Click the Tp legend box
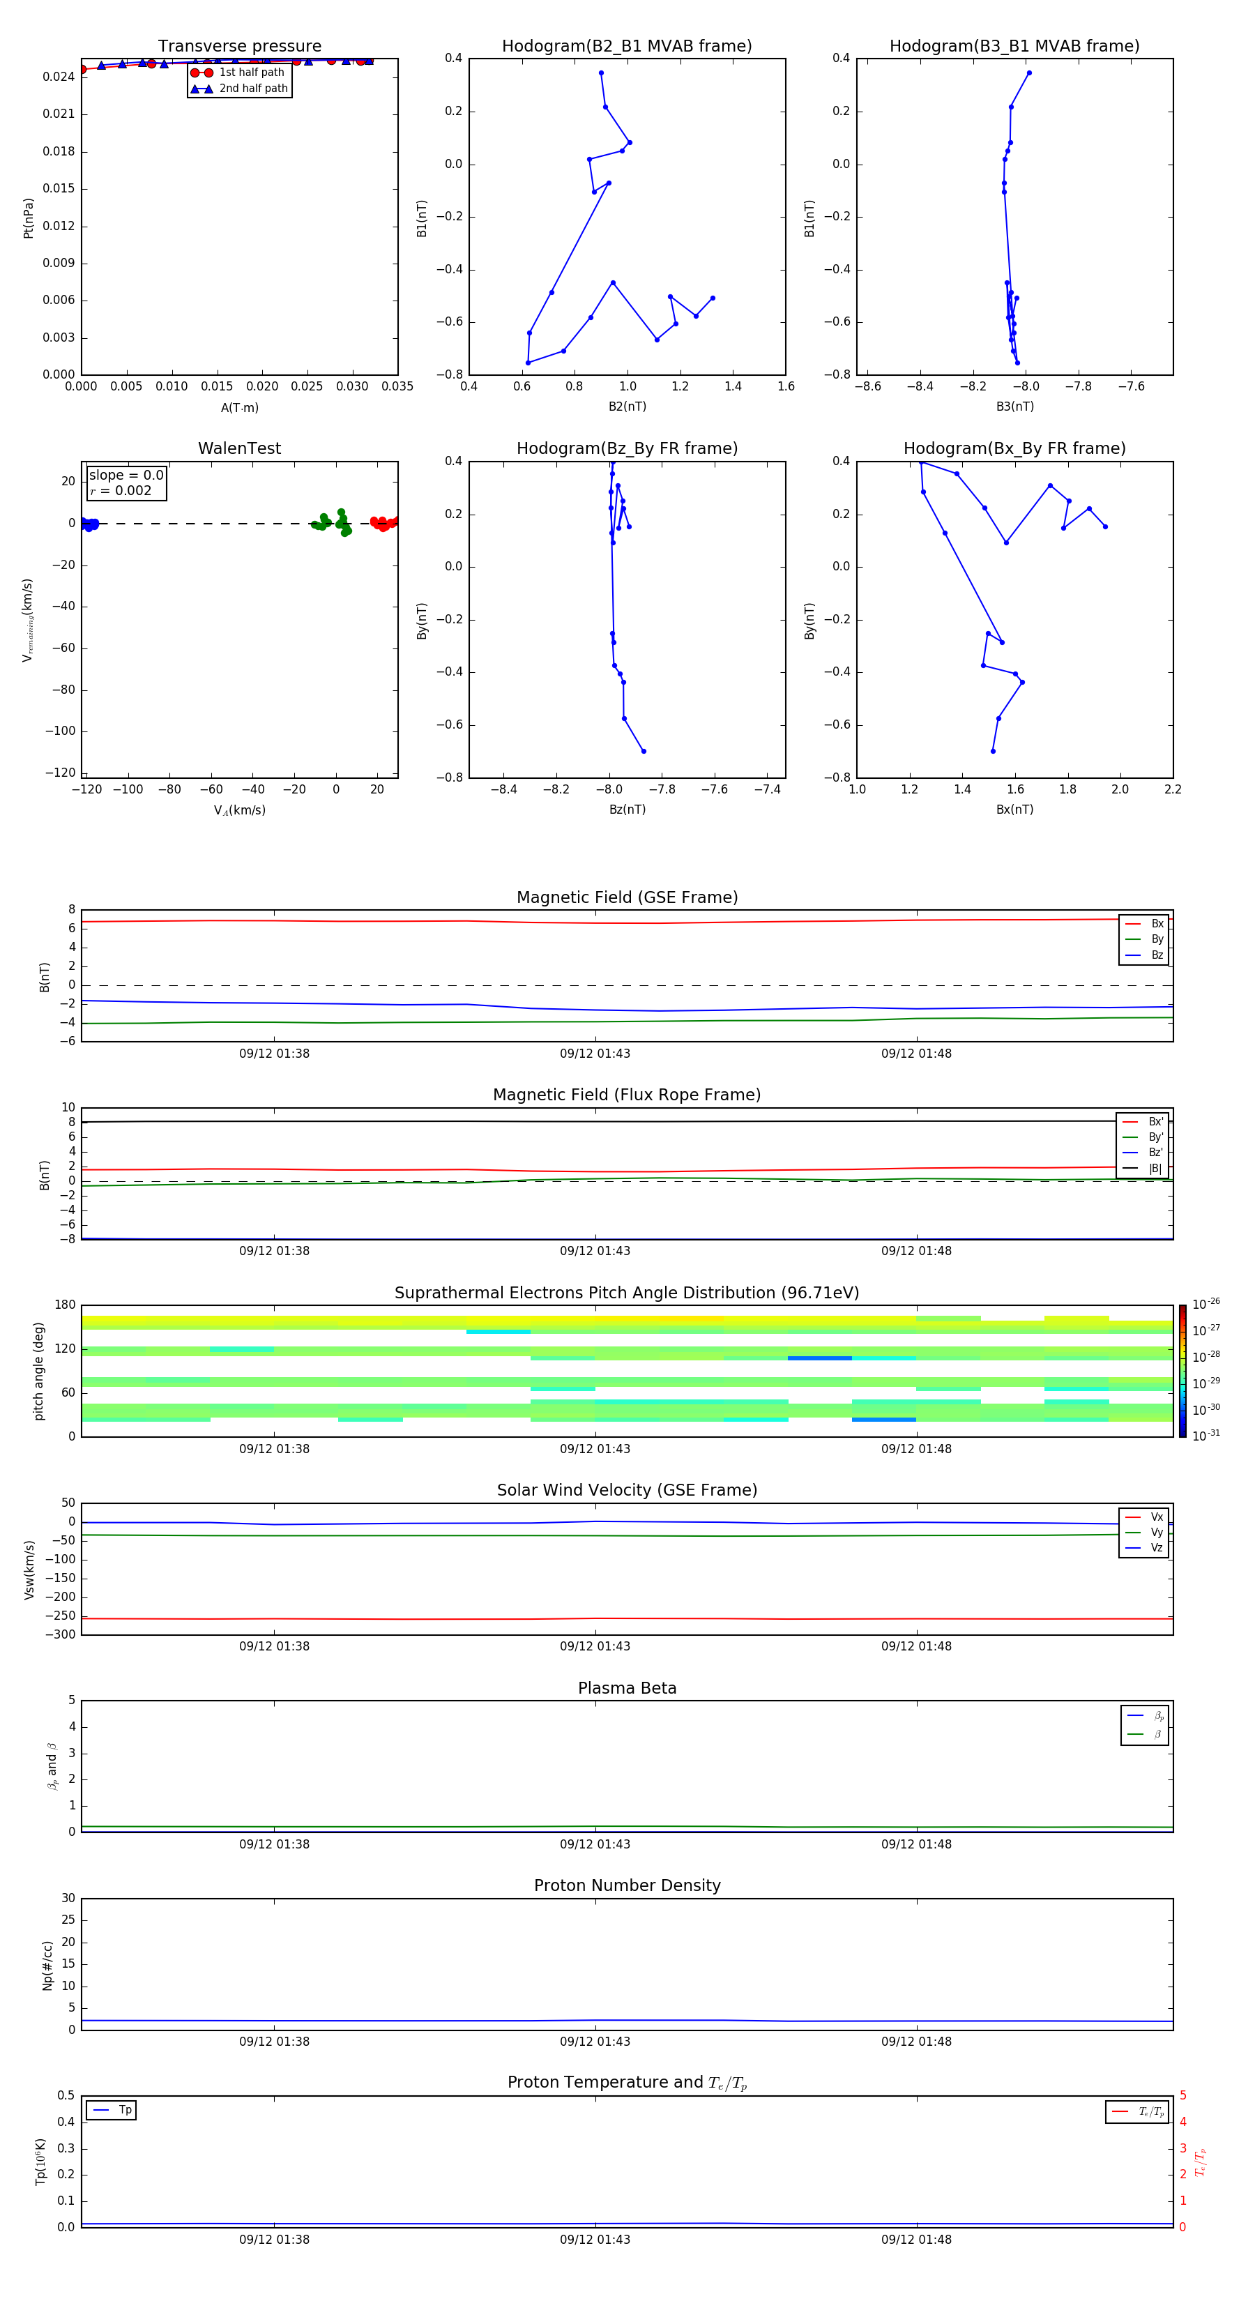Viewport: 1255px width, 2301px height. coord(112,2110)
